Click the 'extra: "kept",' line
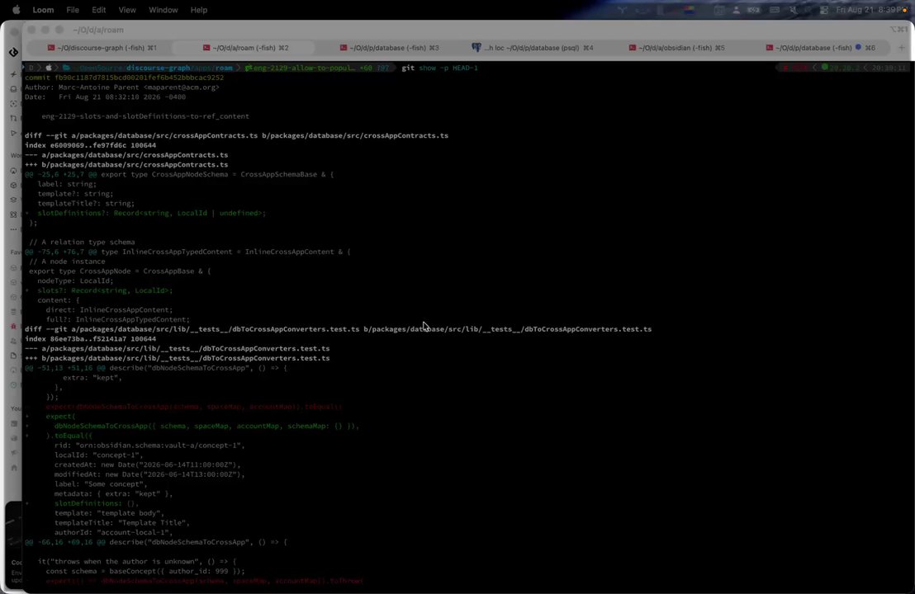The width and height of the screenshot is (915, 594). 92,377
